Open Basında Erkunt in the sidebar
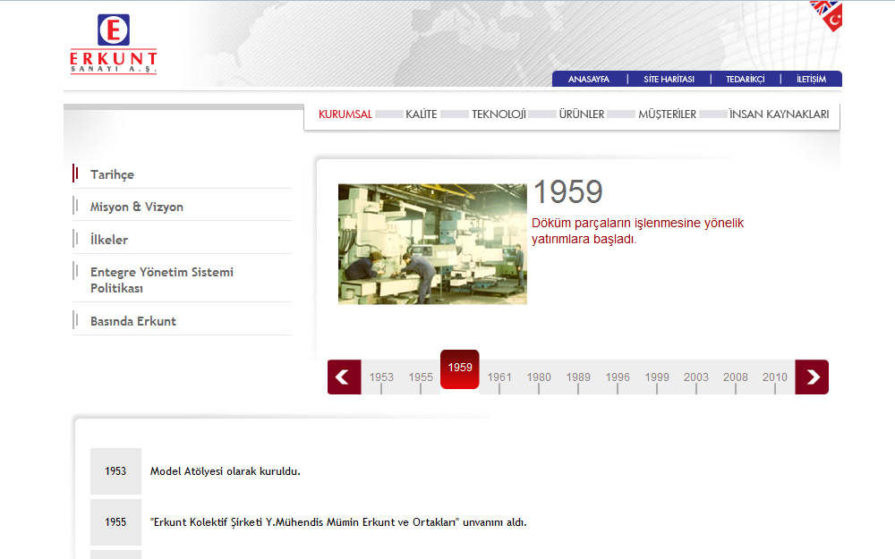 (133, 321)
